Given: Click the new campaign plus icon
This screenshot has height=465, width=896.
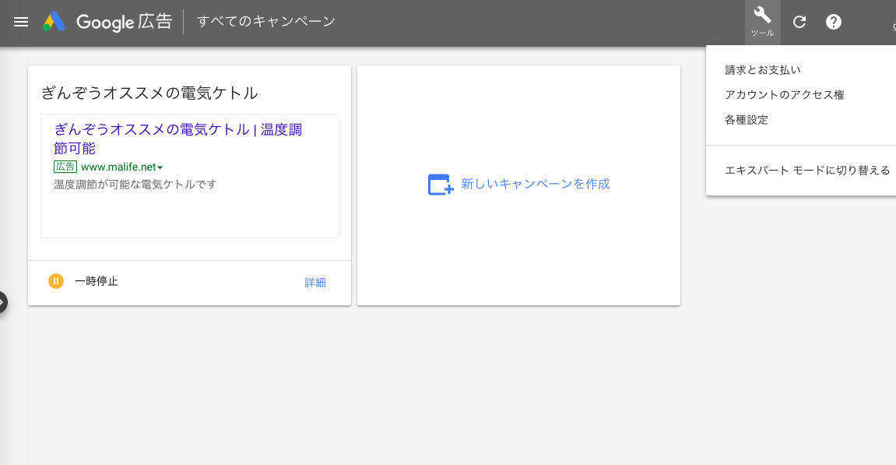Looking at the screenshot, I should (x=441, y=184).
